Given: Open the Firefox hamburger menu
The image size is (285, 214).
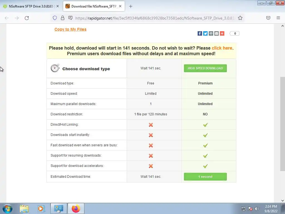Looking at the screenshot, I should (278, 18).
